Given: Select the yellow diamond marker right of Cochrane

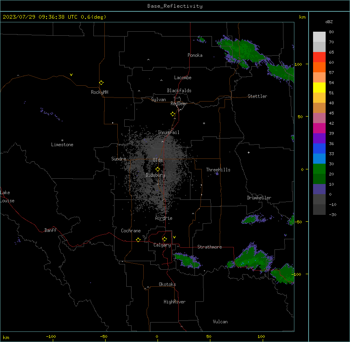Looking at the screenshot, I should click(x=138, y=240).
